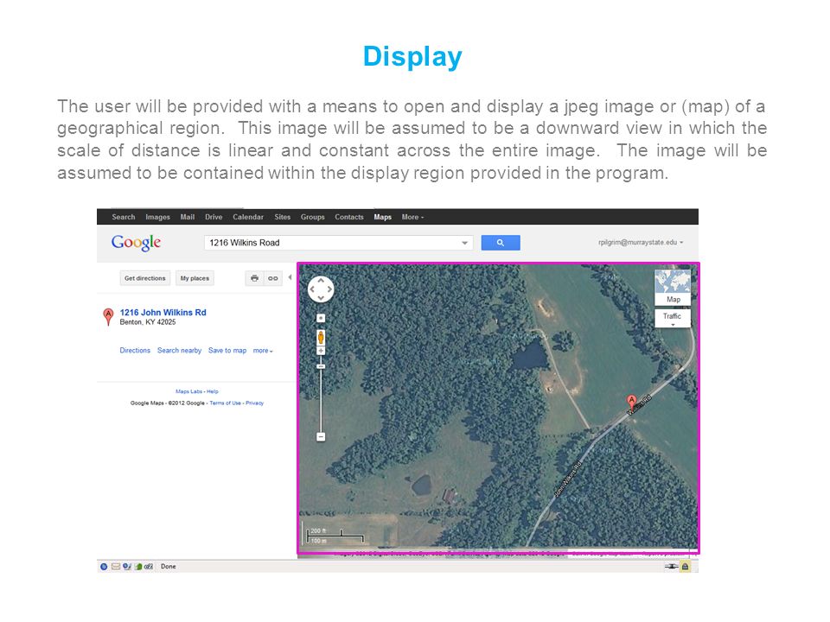Open the Help link

pos(213,391)
